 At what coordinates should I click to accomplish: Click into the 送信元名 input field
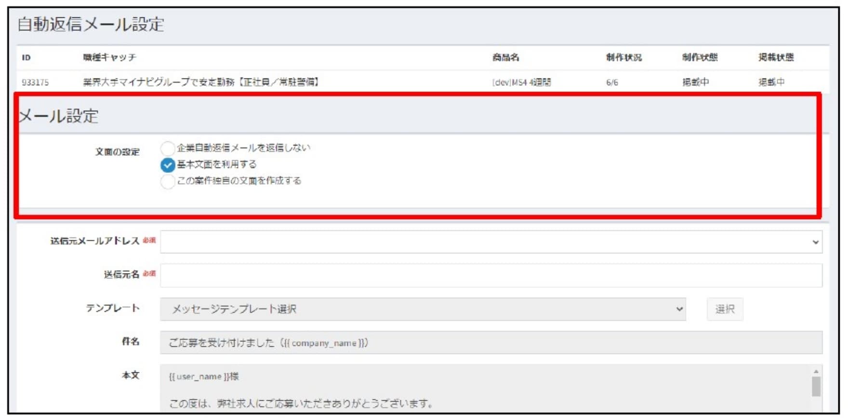[490, 275]
